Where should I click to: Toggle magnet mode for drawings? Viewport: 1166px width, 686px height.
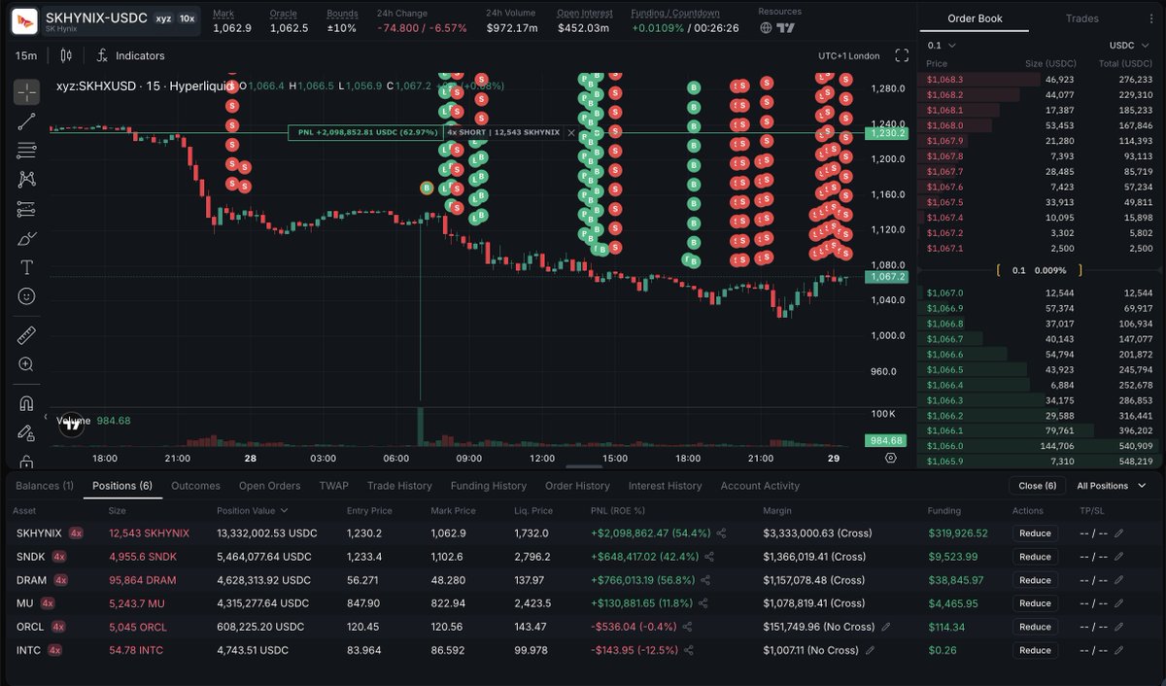(x=27, y=403)
